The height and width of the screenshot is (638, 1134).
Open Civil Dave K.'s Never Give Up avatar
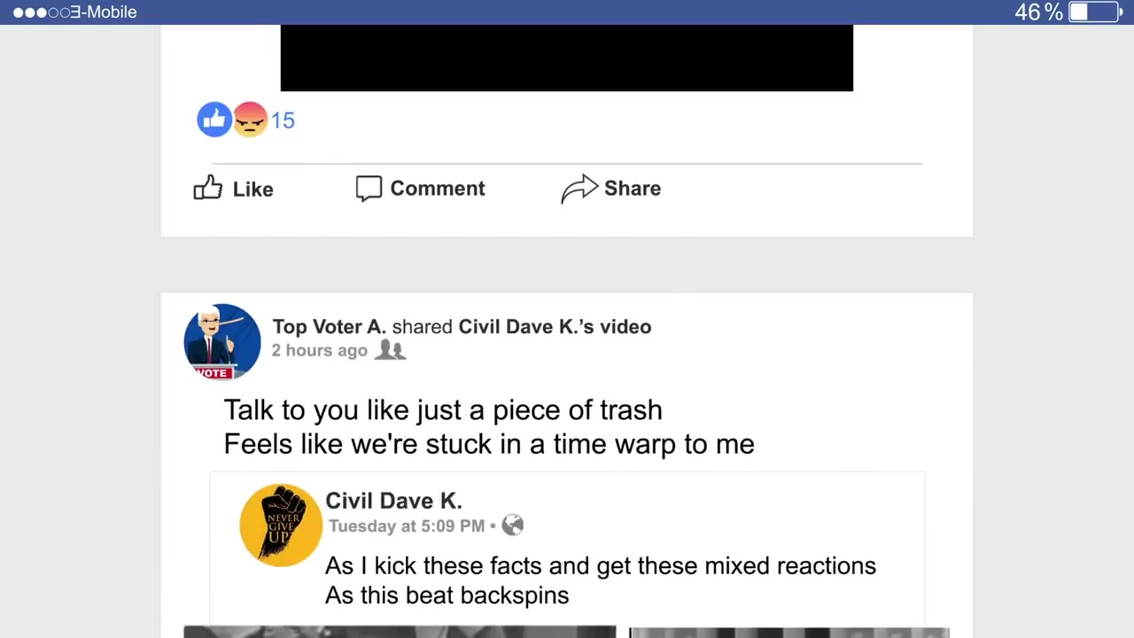(281, 525)
